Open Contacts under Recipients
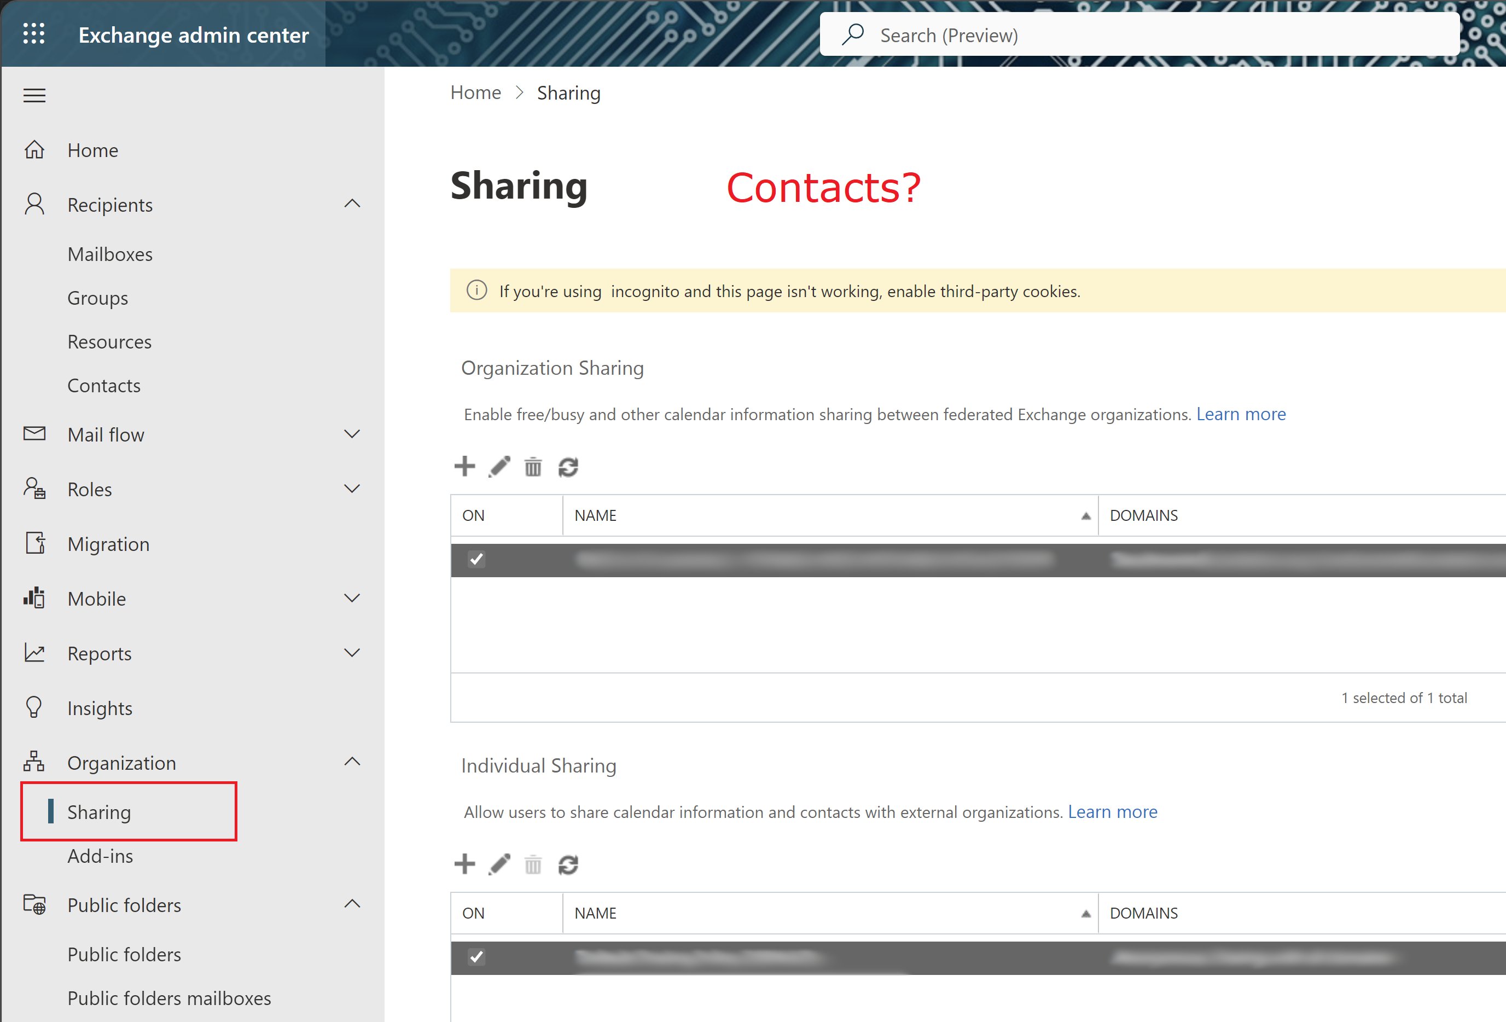Screen dimensions: 1506x1022 [104, 385]
